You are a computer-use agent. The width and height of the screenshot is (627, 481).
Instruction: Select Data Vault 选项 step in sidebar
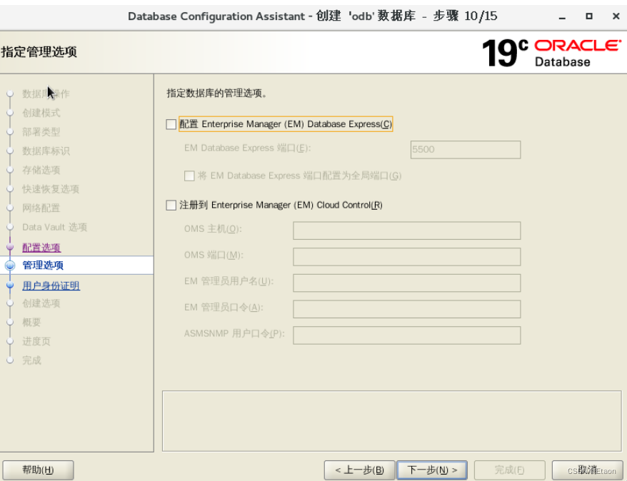(x=54, y=228)
